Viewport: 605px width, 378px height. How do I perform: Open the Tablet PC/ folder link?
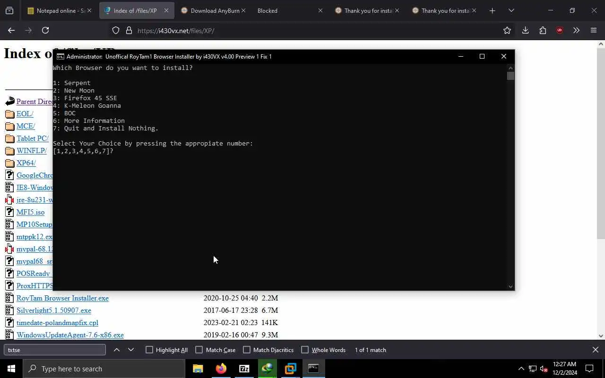(33, 138)
